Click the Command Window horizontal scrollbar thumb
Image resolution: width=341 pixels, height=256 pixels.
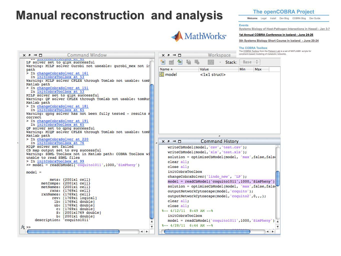73,232
